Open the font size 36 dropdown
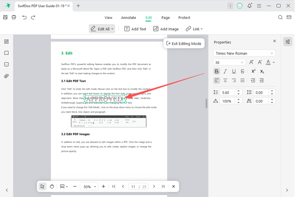 click(x=229, y=62)
